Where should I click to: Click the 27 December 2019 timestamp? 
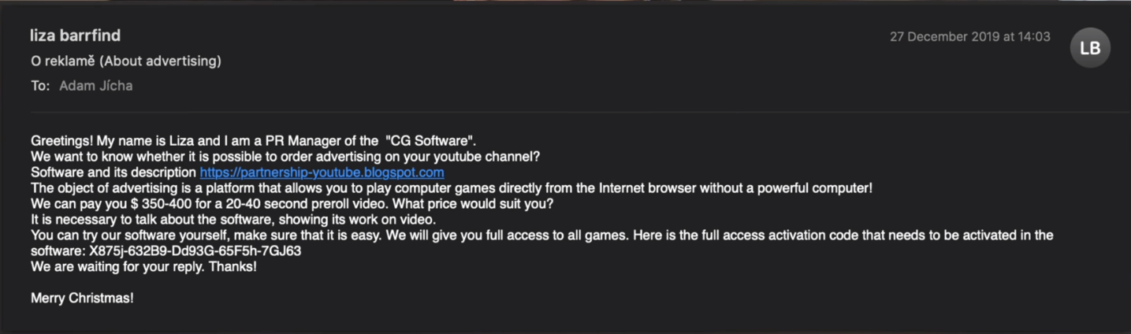point(969,37)
